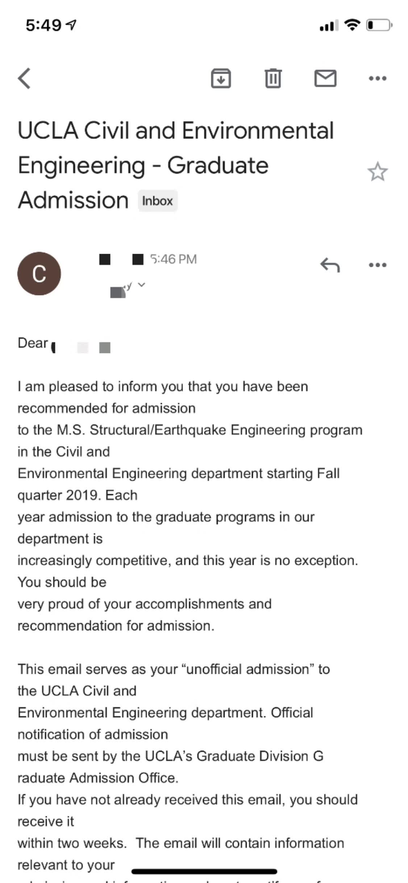Viewport: 408px width, 883px height.
Task: Tap the Wi-Fi status icon
Action: point(351,25)
